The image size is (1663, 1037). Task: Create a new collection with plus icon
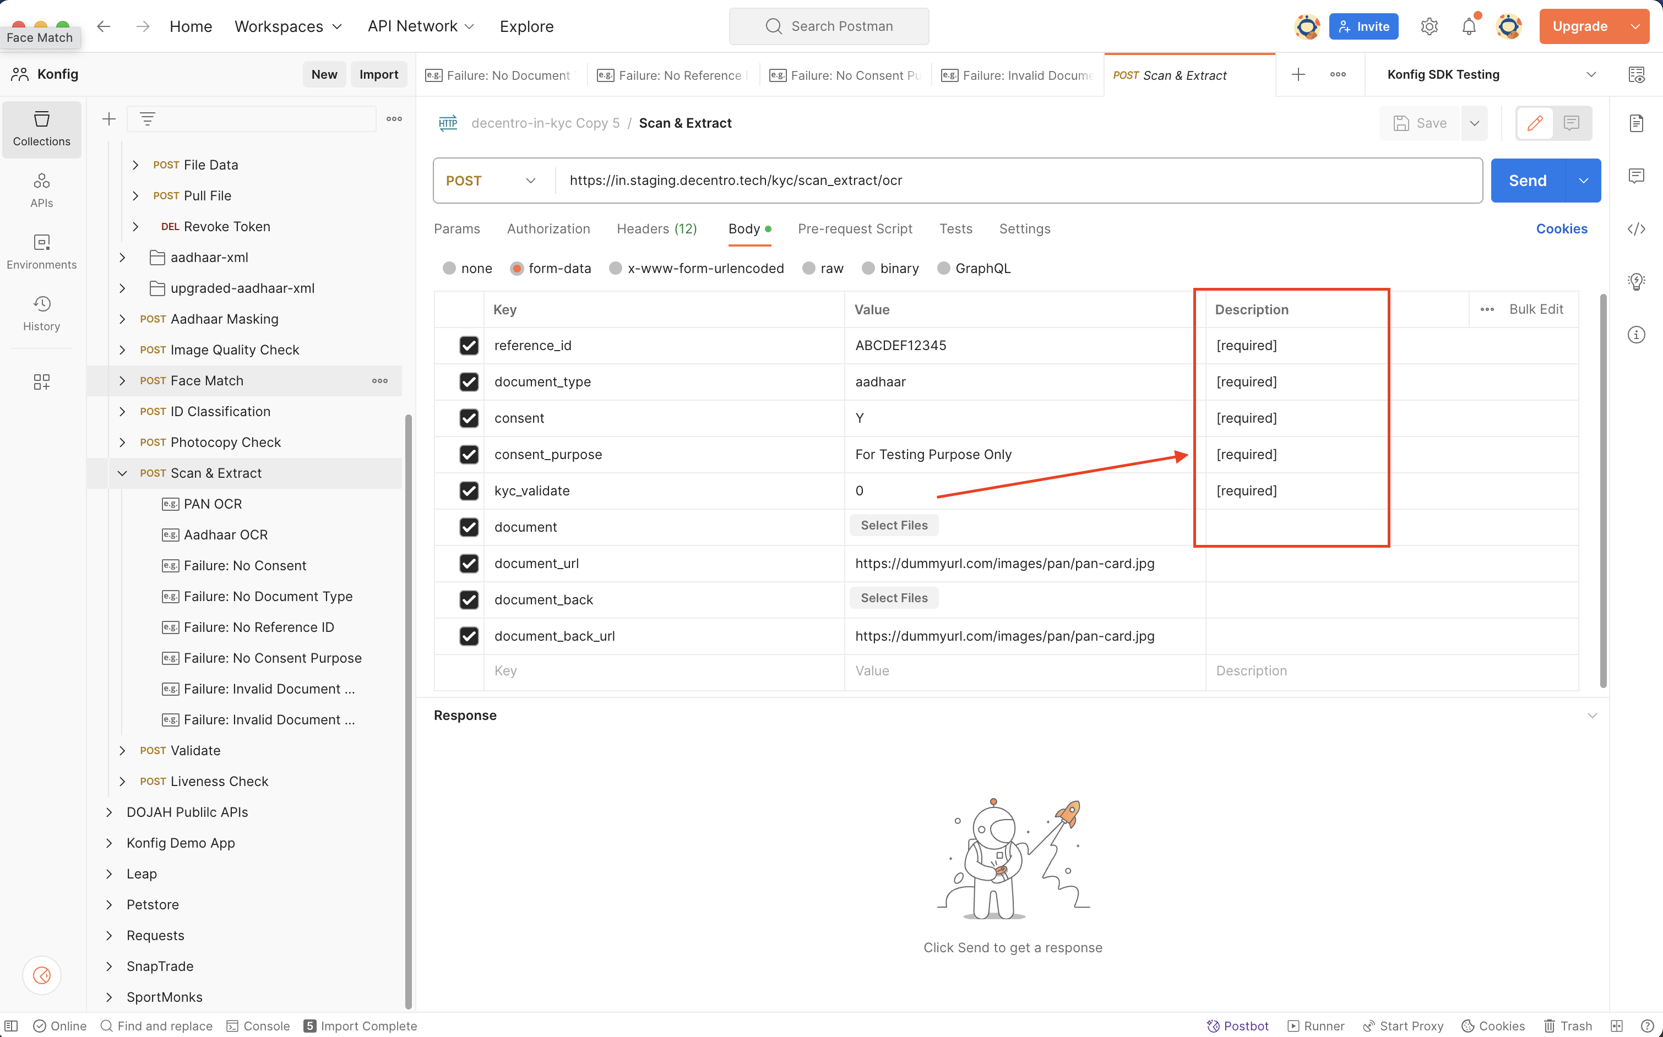click(x=109, y=119)
